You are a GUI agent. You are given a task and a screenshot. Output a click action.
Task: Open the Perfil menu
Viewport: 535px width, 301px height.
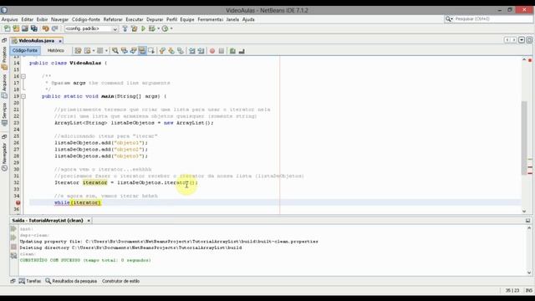(x=171, y=19)
